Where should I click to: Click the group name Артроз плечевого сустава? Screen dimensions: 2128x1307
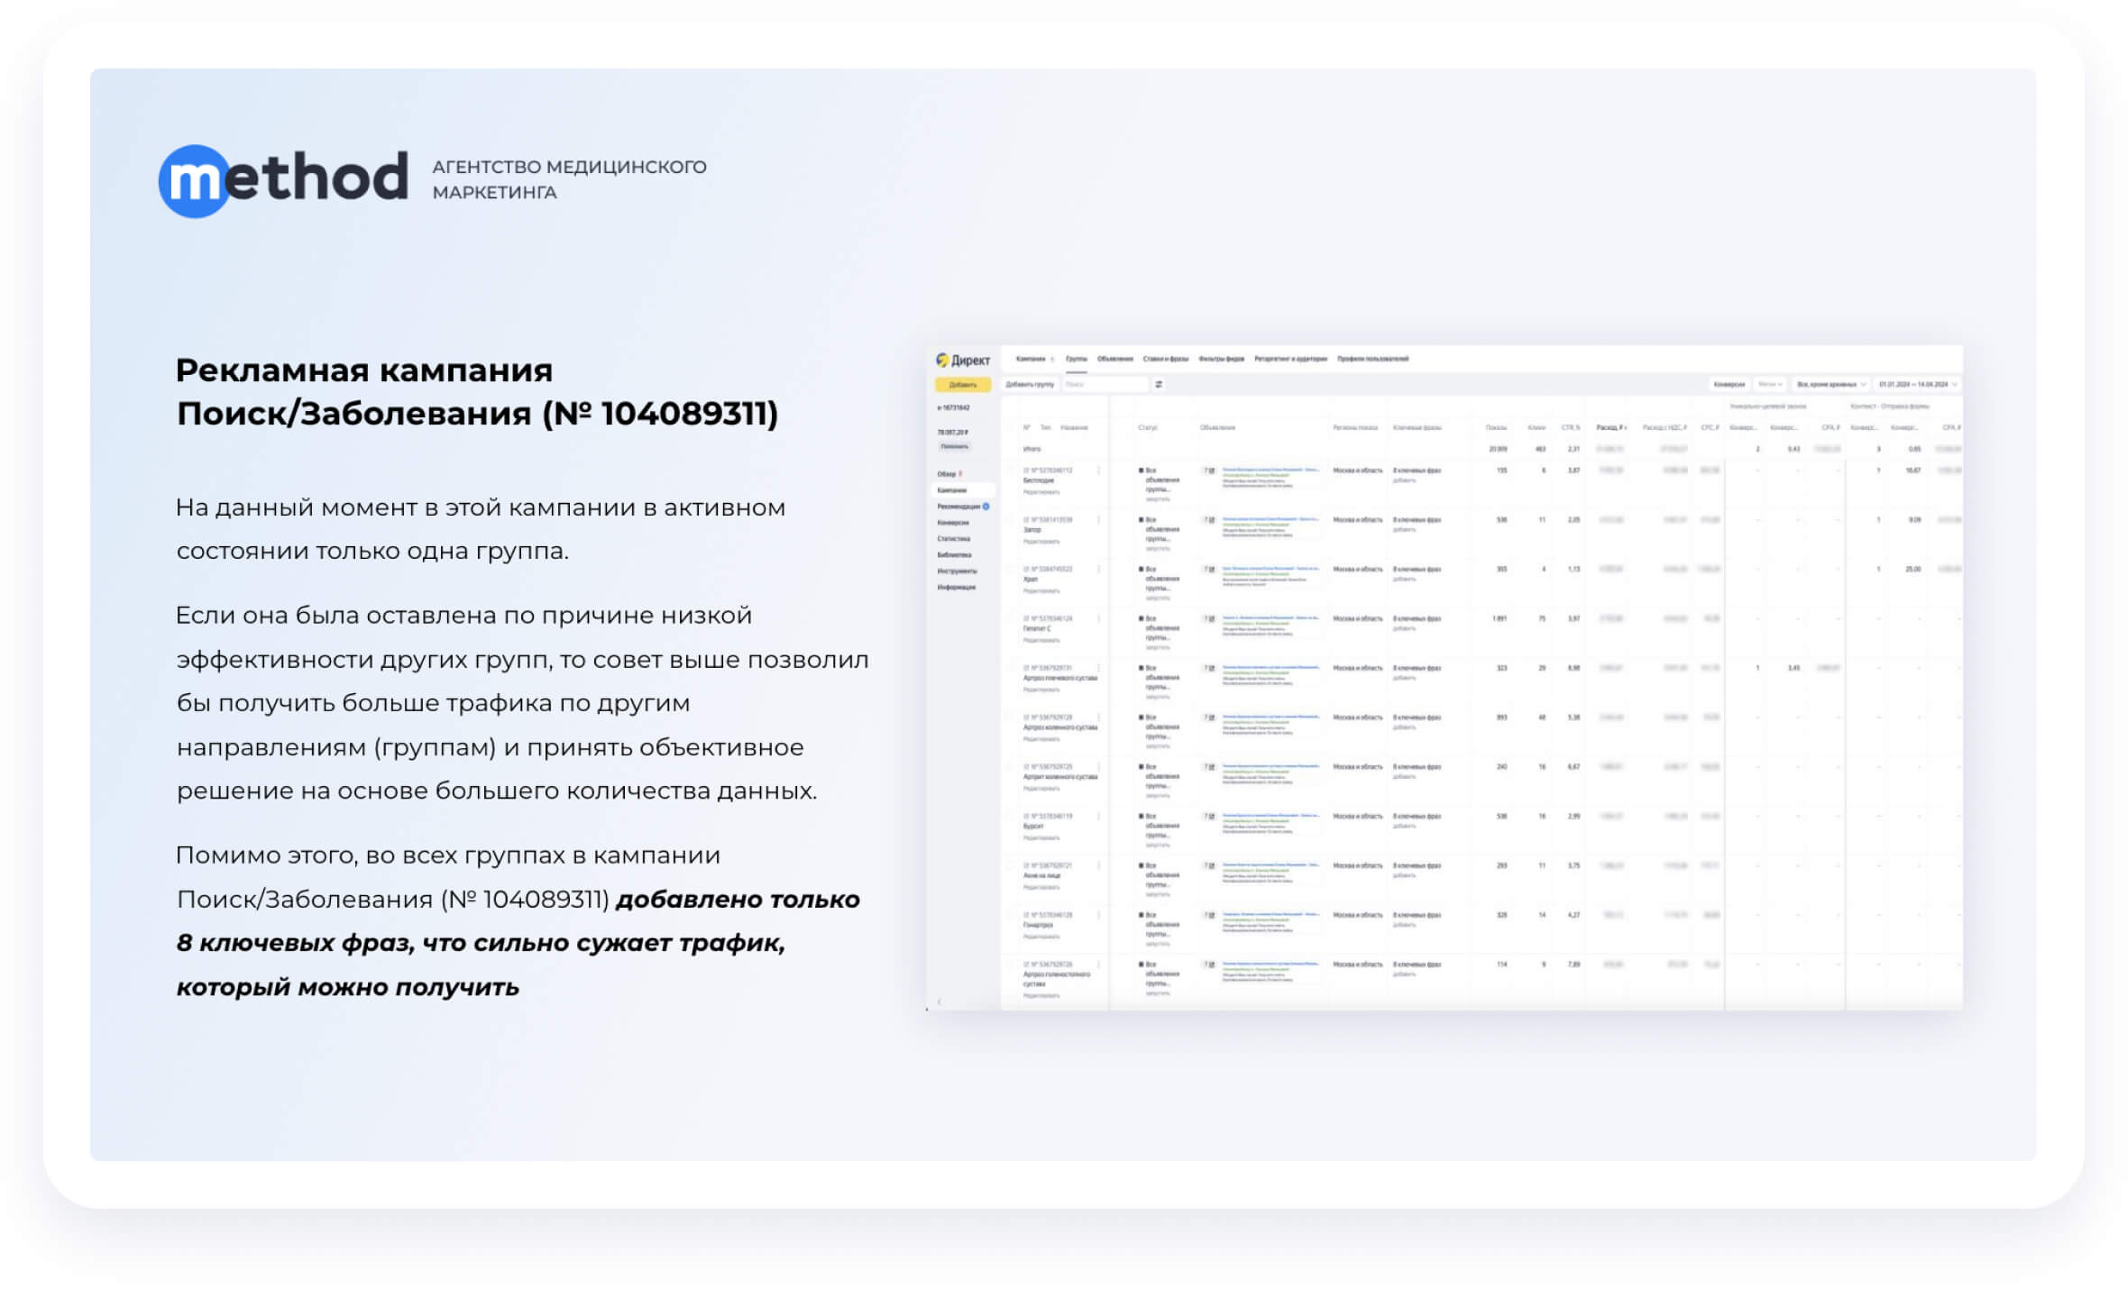[x=1059, y=679]
